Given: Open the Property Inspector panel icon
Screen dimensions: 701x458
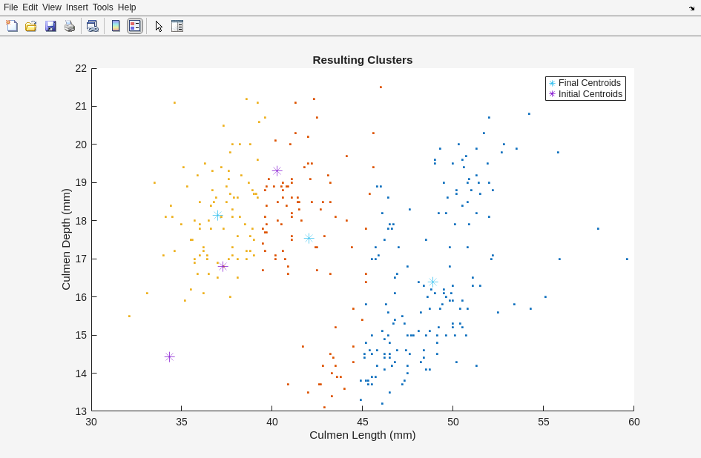Looking at the screenshot, I should point(177,26).
